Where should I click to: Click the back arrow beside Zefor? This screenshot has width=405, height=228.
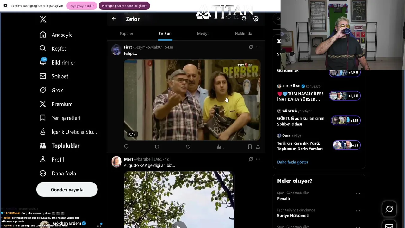click(x=114, y=19)
